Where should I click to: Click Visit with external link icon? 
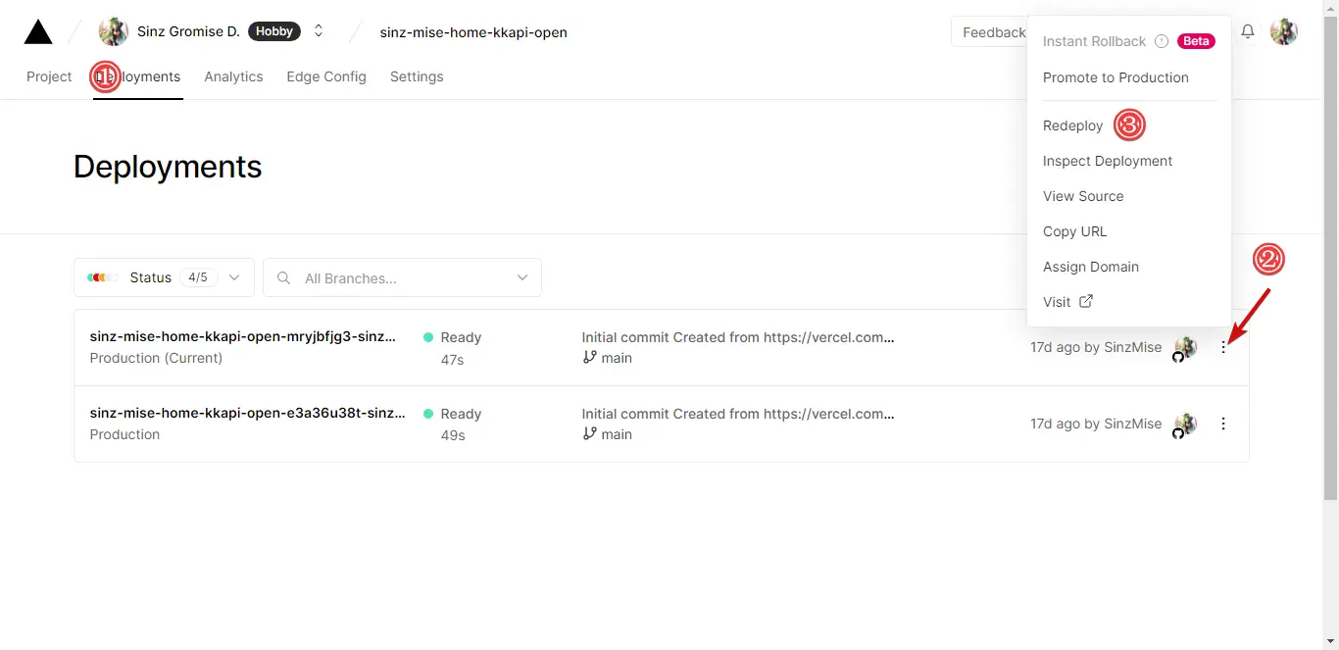[x=1067, y=302]
